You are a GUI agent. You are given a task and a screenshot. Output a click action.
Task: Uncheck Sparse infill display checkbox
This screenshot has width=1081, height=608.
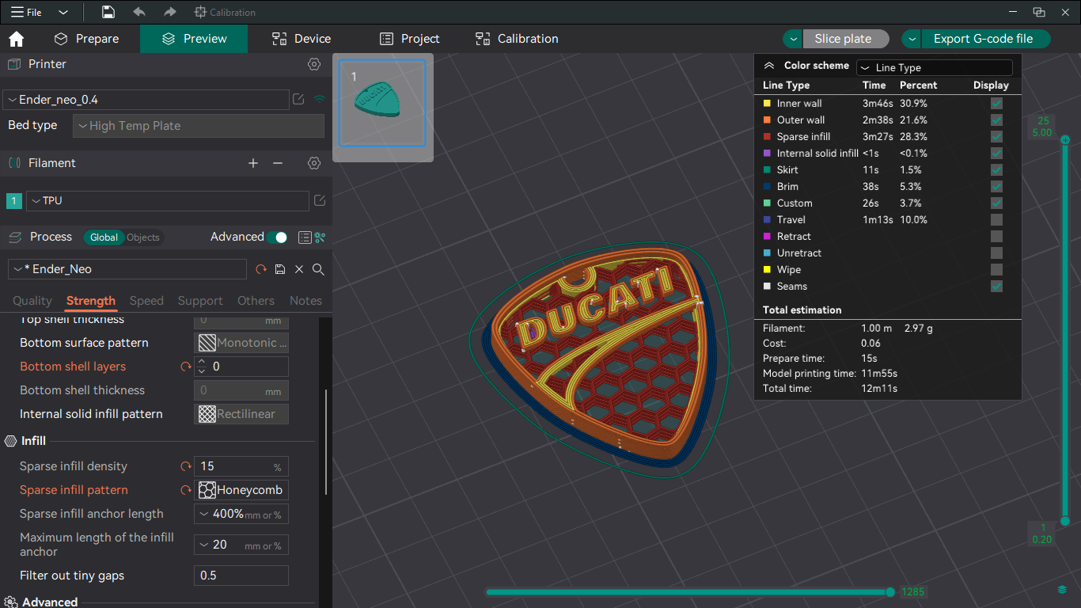pos(996,137)
